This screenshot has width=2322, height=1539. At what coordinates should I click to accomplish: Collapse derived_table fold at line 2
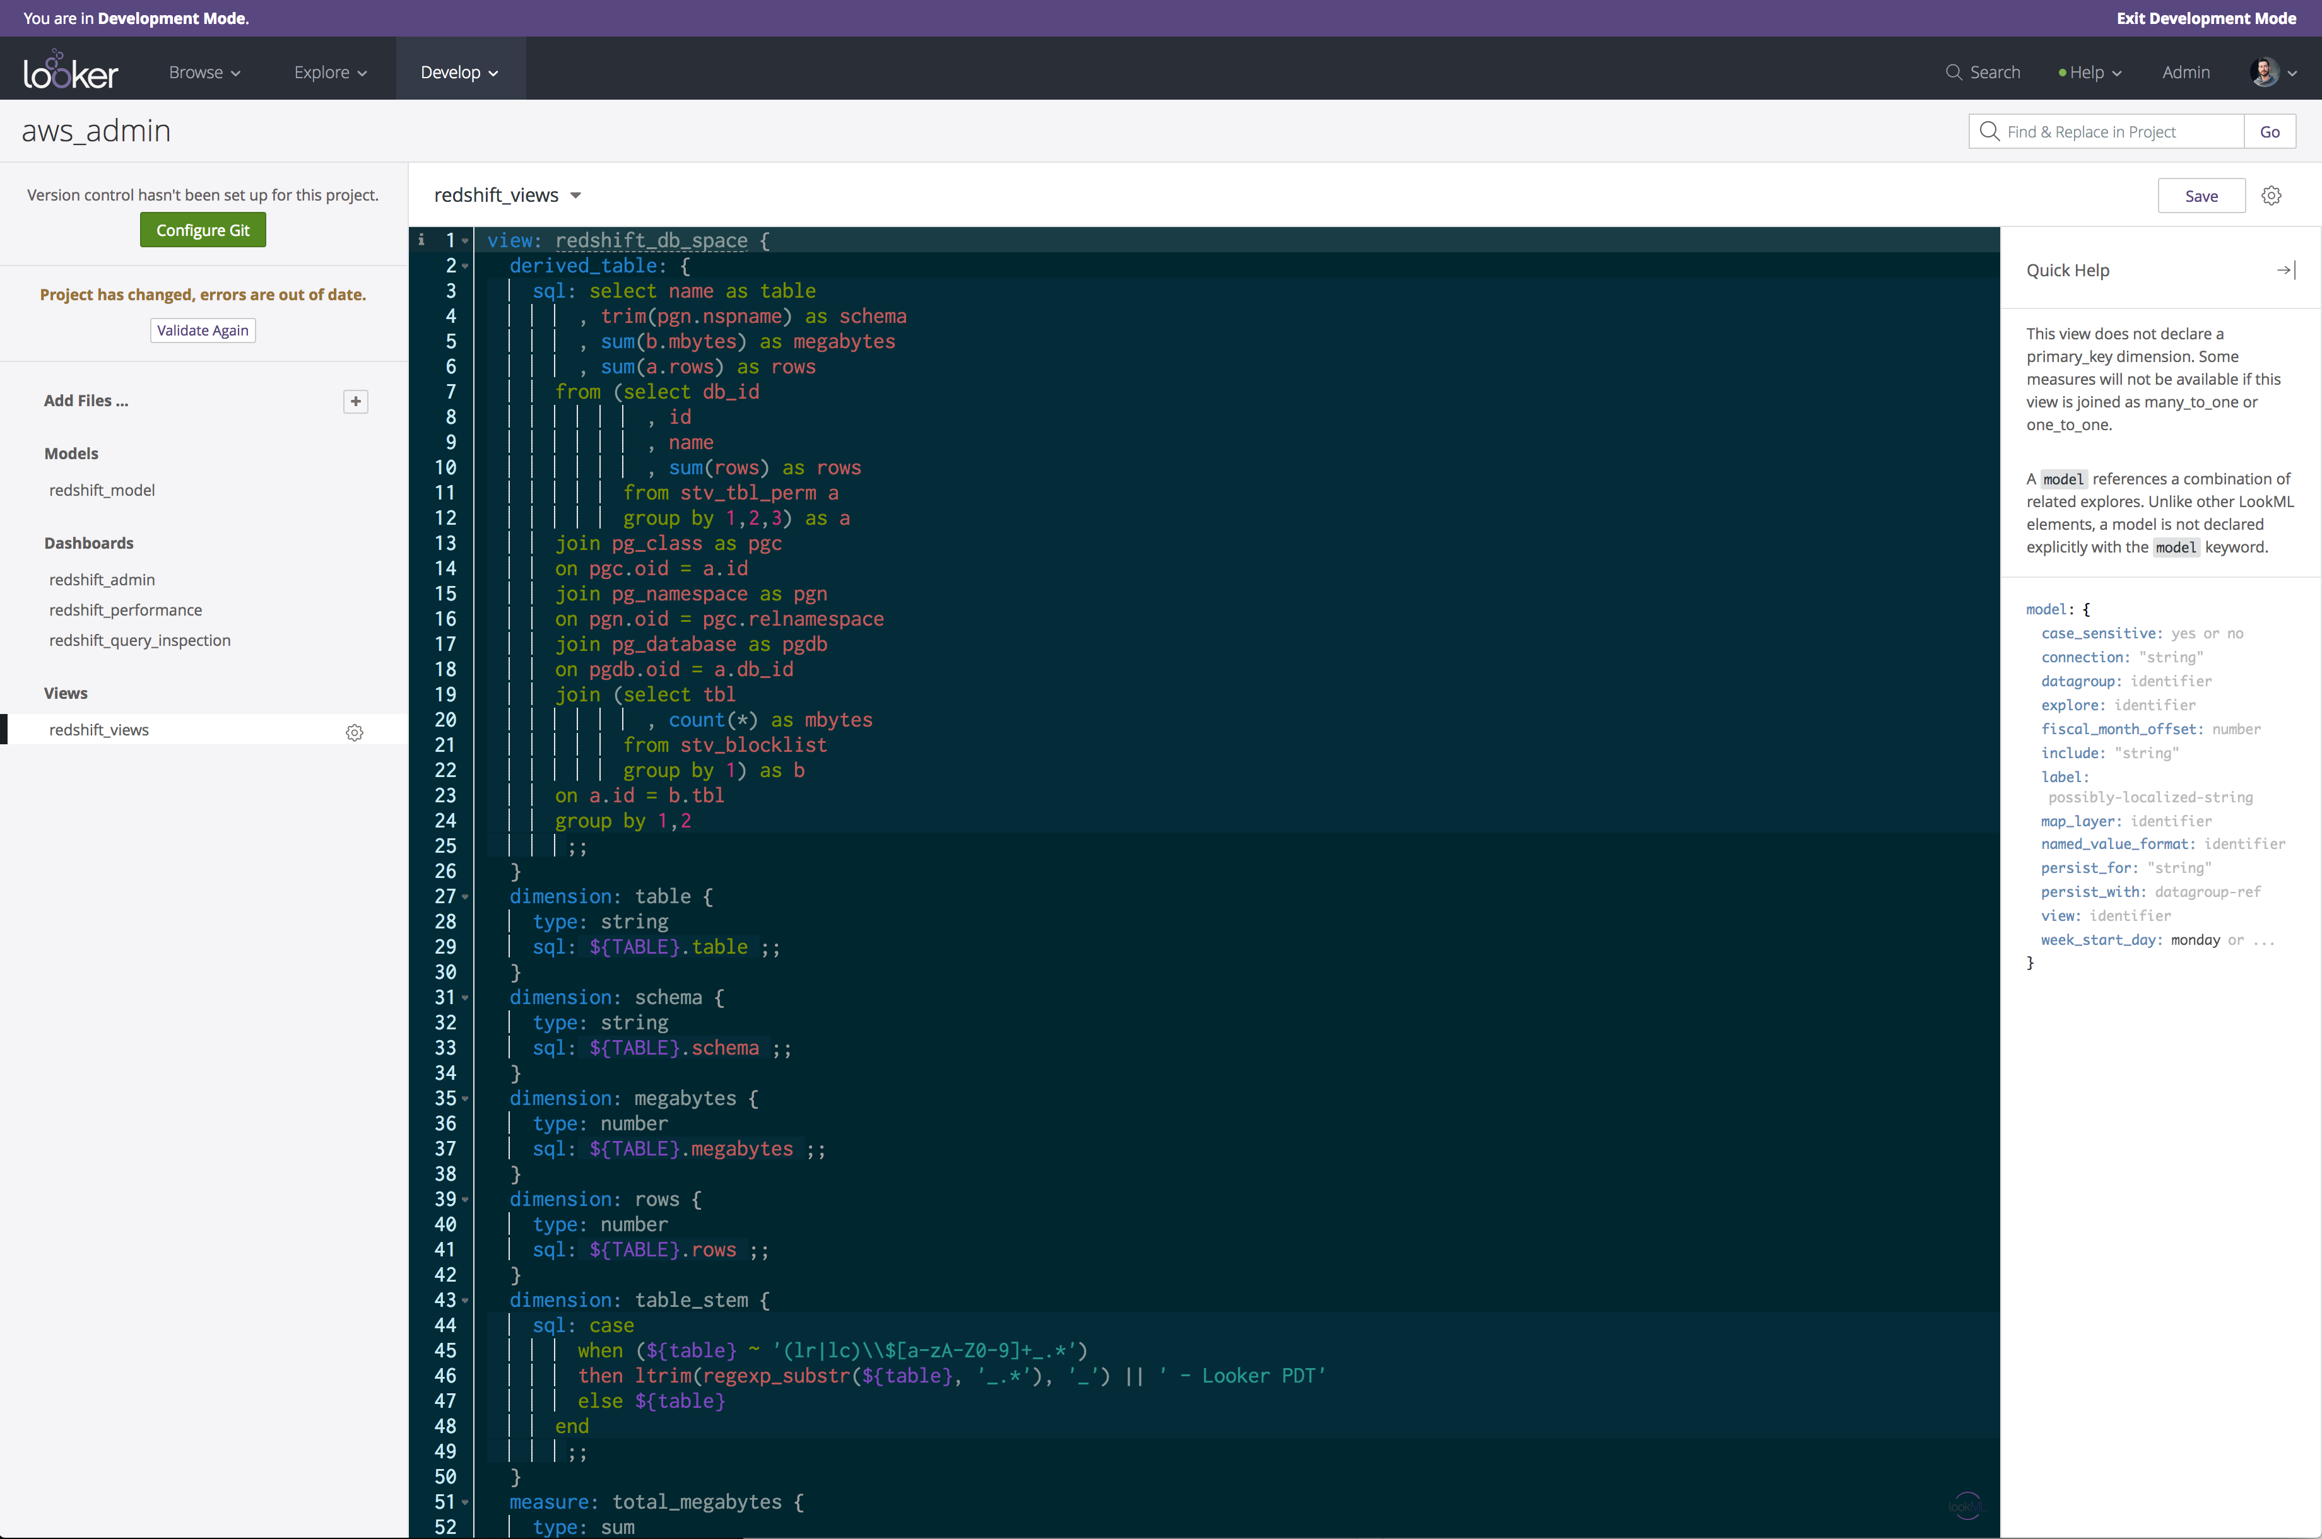(x=466, y=266)
